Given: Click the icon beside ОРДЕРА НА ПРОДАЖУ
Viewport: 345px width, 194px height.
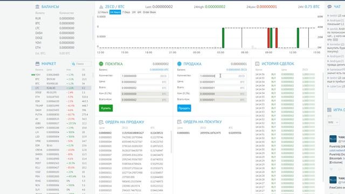Looking at the screenshot, I should point(101,122).
